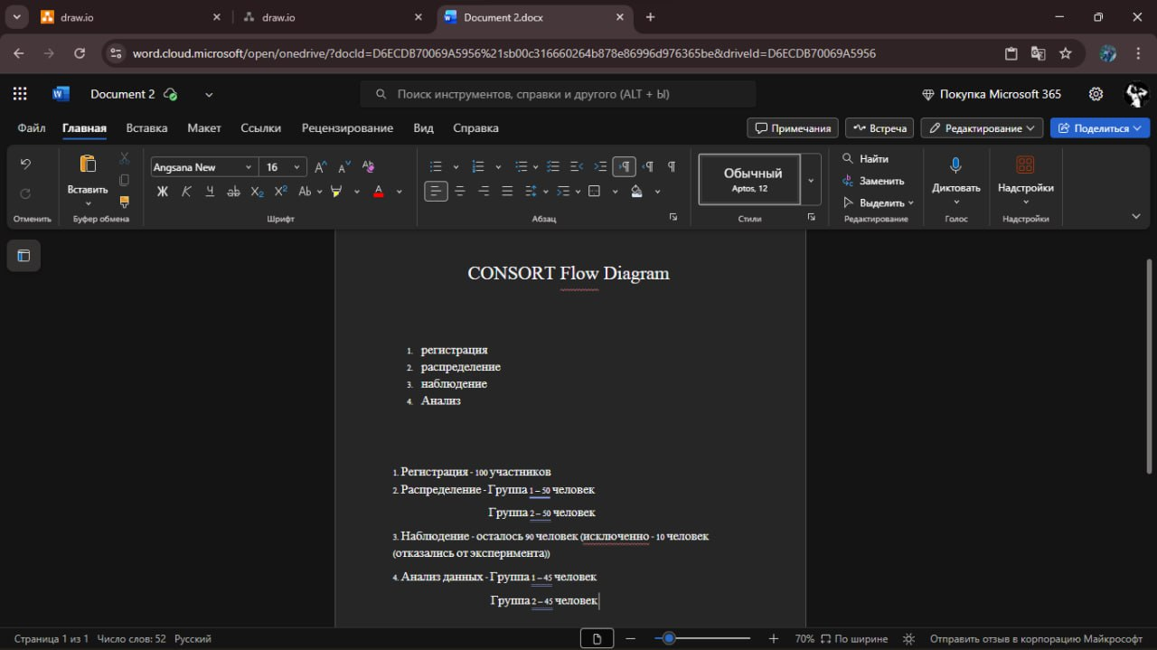Click the Поделиться button
Screen dimensions: 1157x650
(x=1099, y=128)
